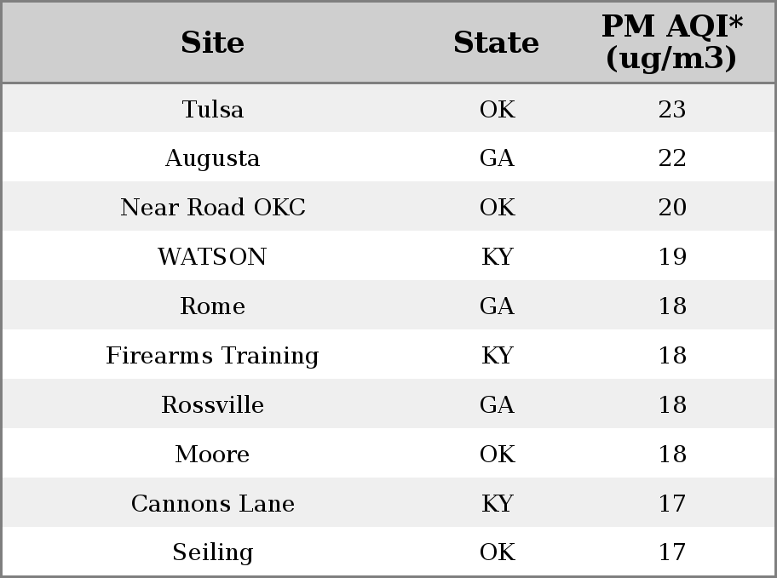Click the State column header
The image size is (777, 578).
[497, 43]
